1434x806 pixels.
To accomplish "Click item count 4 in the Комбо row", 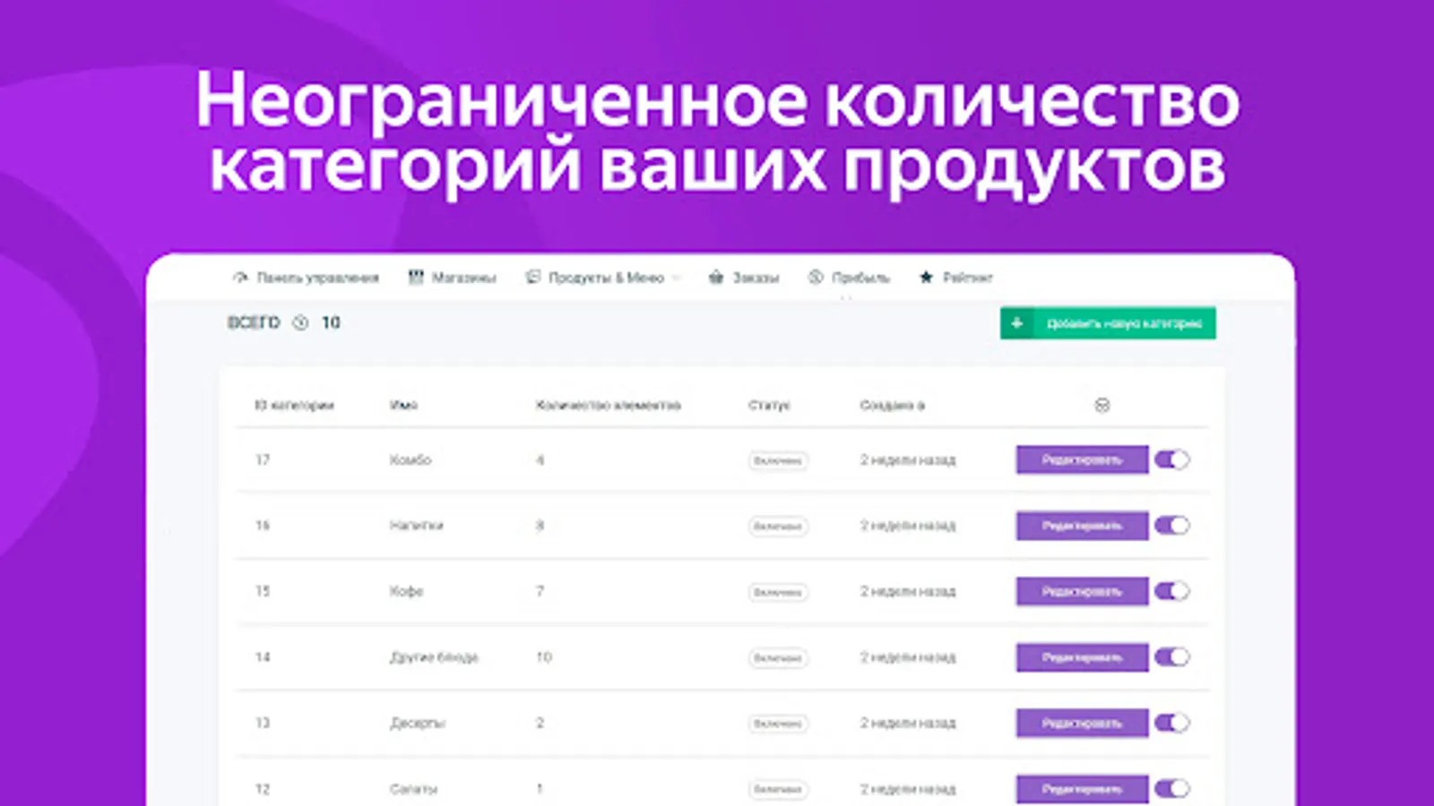I will pyautogui.click(x=540, y=459).
